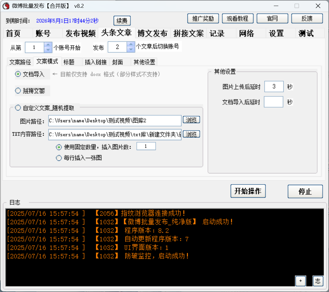Click the log line 微博批量发布_纯净版 启动成功
Screen dimensions: 329x292
point(120,222)
